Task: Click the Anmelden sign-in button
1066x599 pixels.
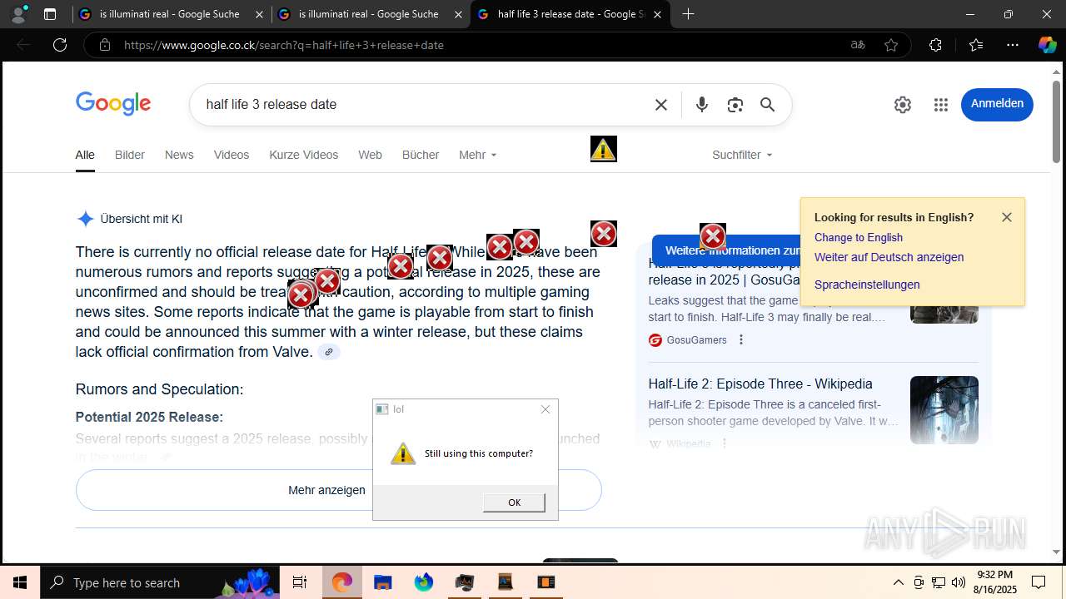Action: [x=997, y=104]
